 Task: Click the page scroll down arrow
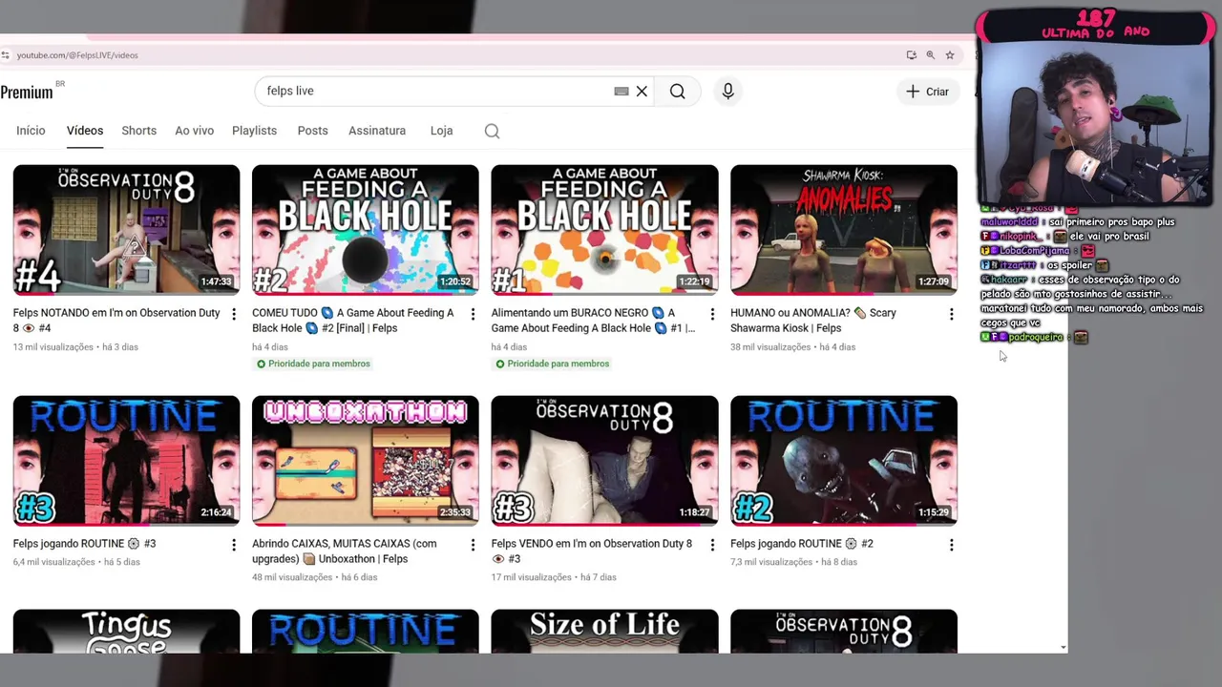[x=1064, y=648]
